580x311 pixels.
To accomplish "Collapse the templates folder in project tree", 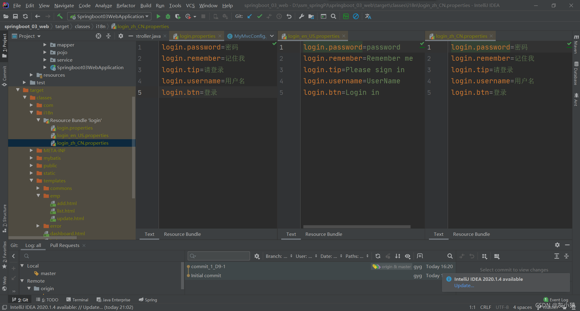I will point(31,181).
